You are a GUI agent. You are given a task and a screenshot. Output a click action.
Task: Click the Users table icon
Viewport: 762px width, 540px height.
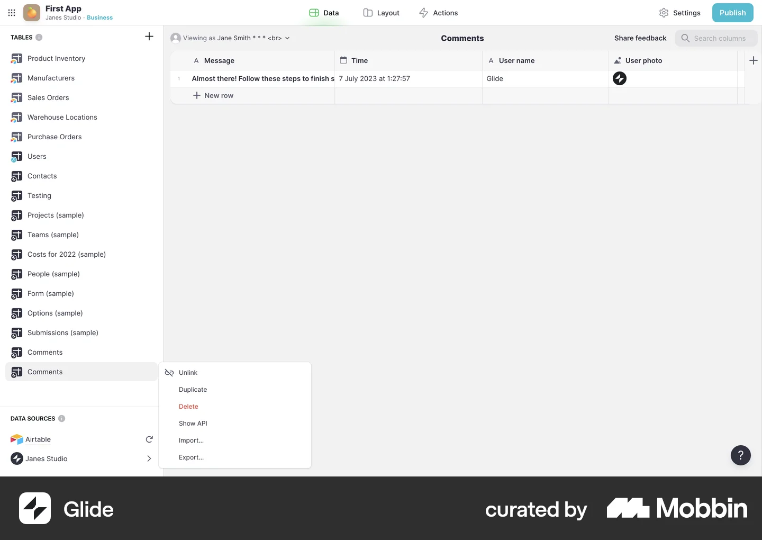(x=17, y=157)
